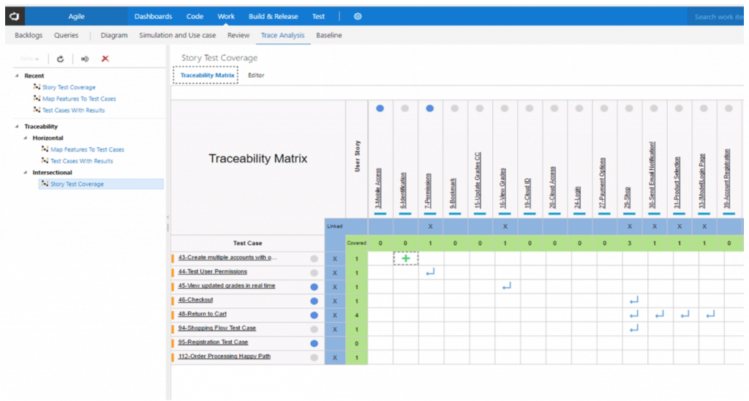This screenshot has width=749, height=401.
Task: Open Test Cases With Results under Horizontal
Action: coord(82,160)
